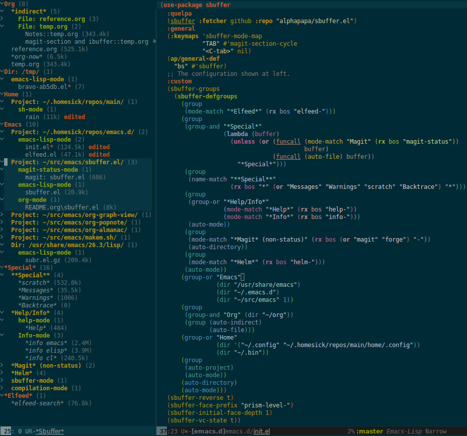The image size is (467, 436).
Task: Open the README.org\sbuffer.el buffer
Action: [x=70, y=207]
